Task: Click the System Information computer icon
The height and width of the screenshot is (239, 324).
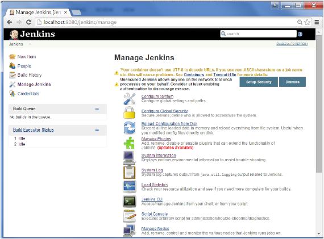Action: (x=130, y=158)
